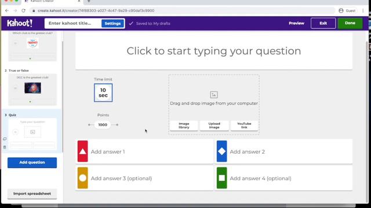Click the Exit button
The image size is (371, 208).
pos(323,23)
